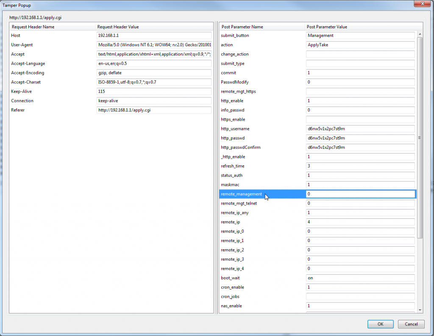Click the Cancel button
The image size is (434, 336).
(411, 324)
